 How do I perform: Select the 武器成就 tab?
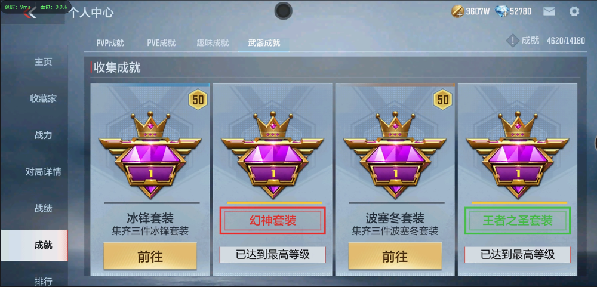click(264, 43)
